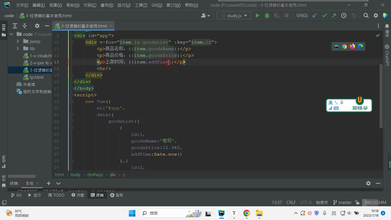
Task: Expand the jsonp folder
Action: (x=18, y=41)
